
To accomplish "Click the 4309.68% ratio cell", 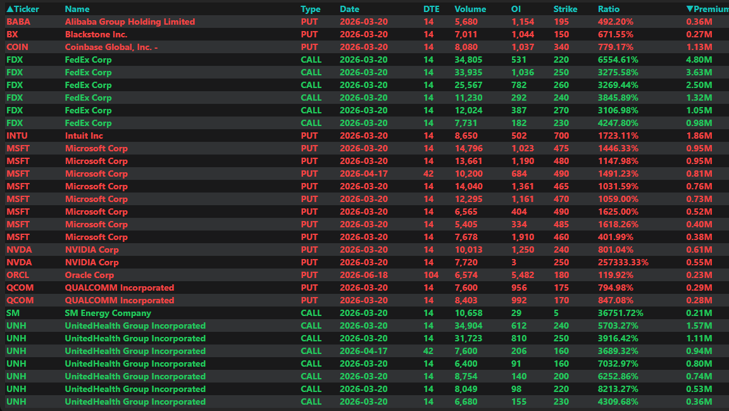I will pos(618,402).
